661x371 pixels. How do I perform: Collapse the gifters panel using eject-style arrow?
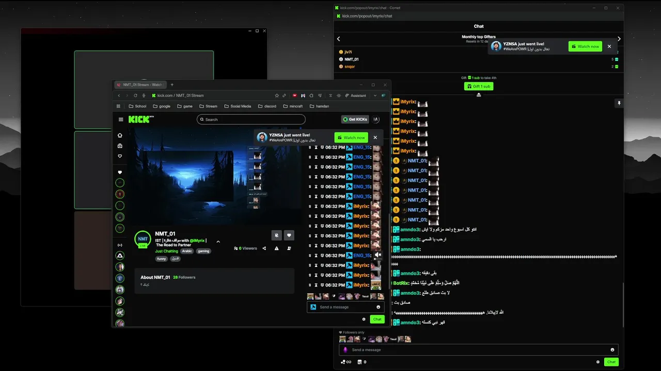[479, 95]
